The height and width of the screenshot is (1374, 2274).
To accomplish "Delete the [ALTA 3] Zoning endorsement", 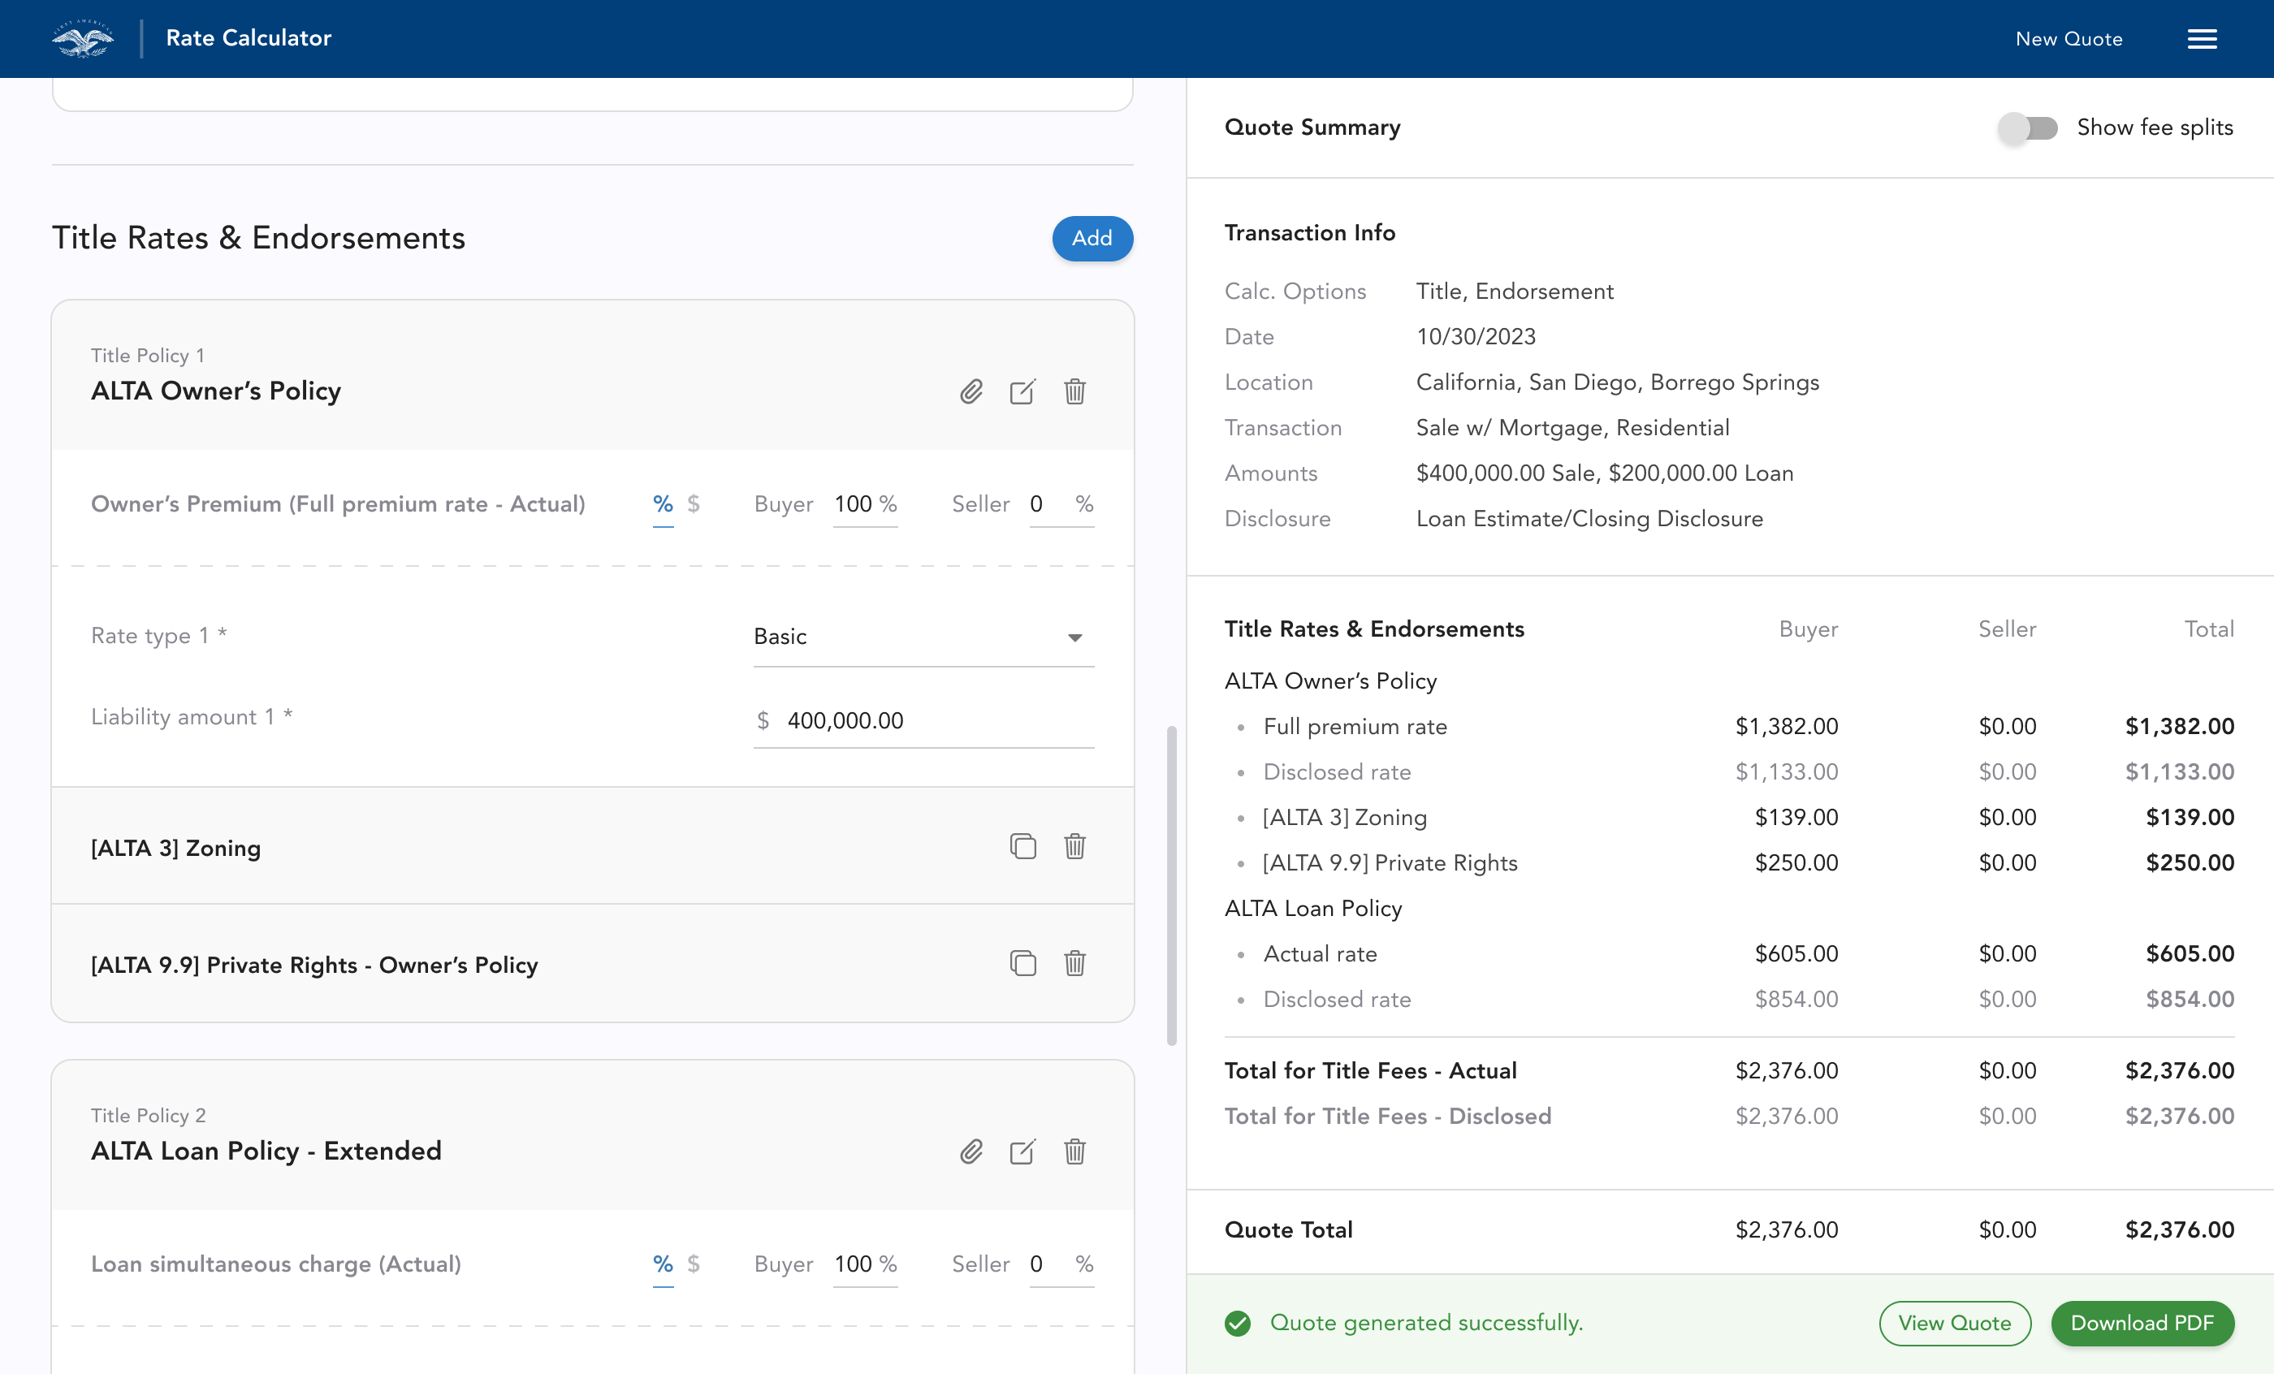I will 1074,846.
